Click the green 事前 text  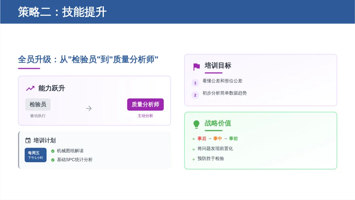[x=233, y=139]
